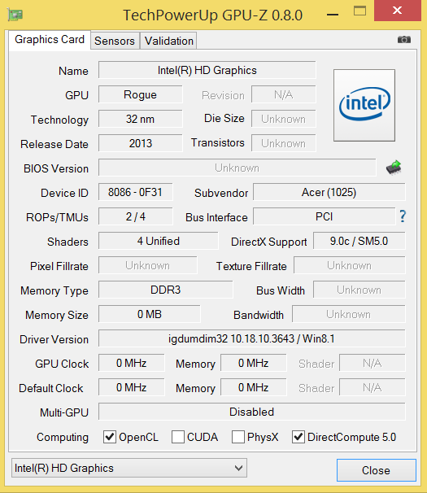
Task: Click the Driver Version igdumdim32 field
Action: tap(252, 338)
